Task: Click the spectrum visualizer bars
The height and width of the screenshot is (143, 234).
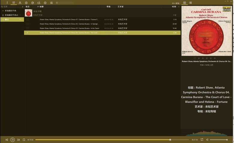Action: [207, 133]
